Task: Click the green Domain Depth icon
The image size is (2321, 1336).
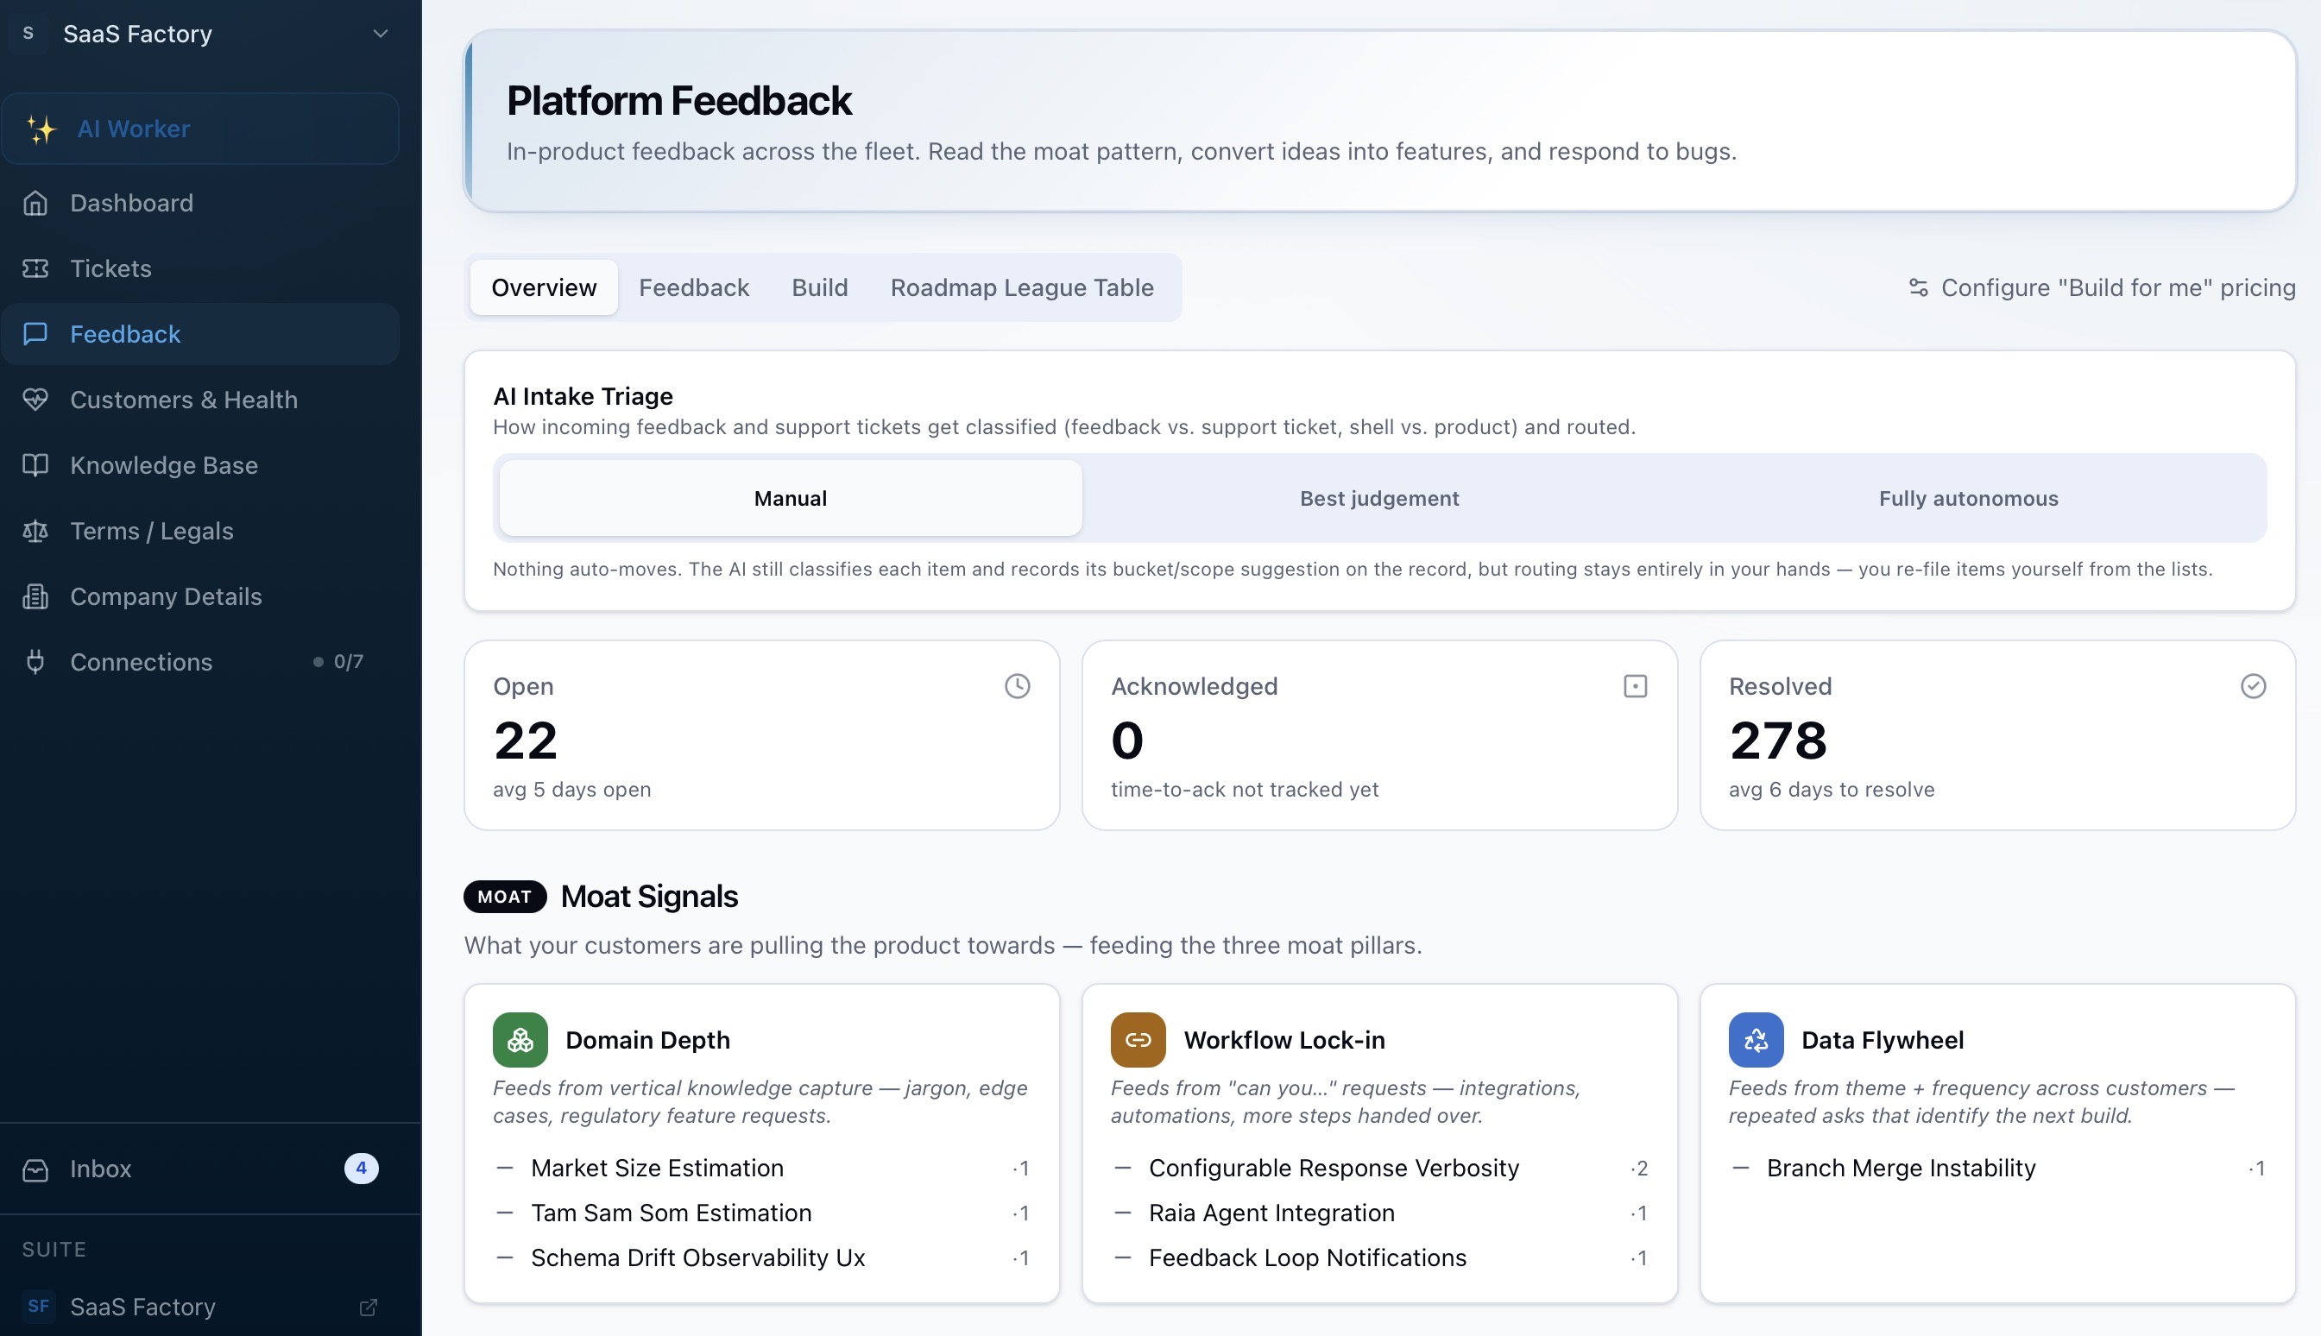Action: pos(520,1040)
